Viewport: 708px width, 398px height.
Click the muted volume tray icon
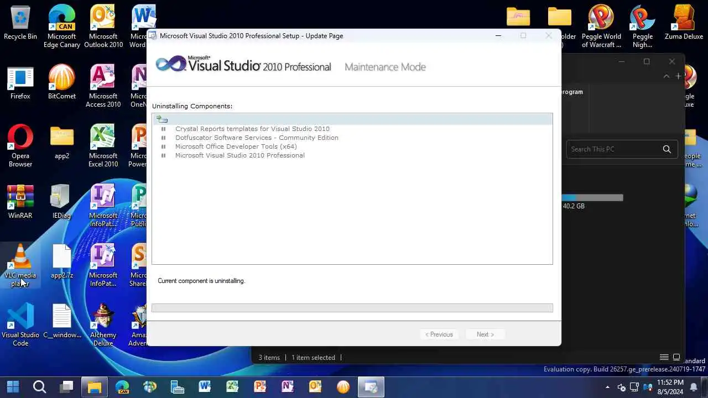[622, 387]
